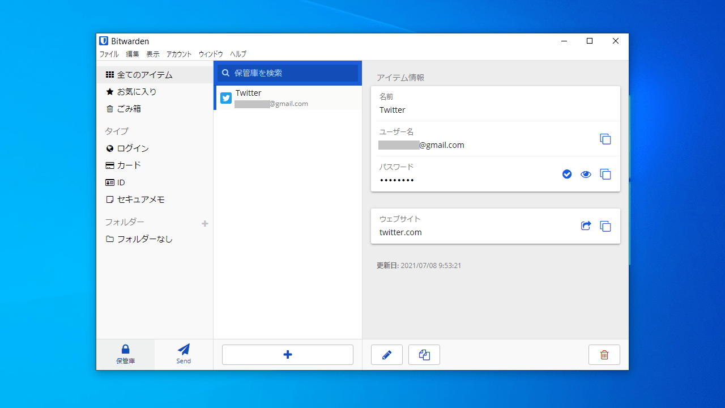Filter by ID type
The width and height of the screenshot is (725, 408).
pos(155,182)
